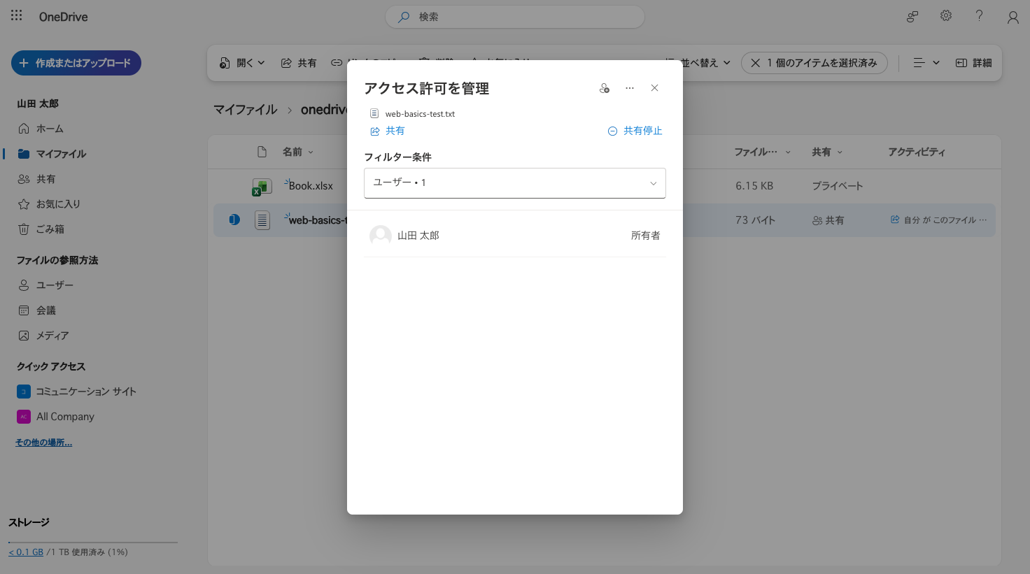1030x574 pixels.
Task: Open the 並べ替え sort dropdown
Action: (x=700, y=63)
